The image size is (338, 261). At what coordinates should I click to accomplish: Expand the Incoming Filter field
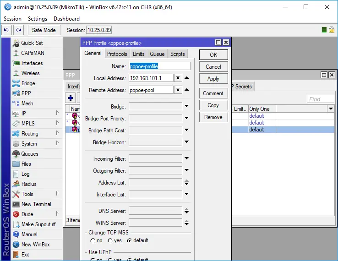[x=187, y=158]
